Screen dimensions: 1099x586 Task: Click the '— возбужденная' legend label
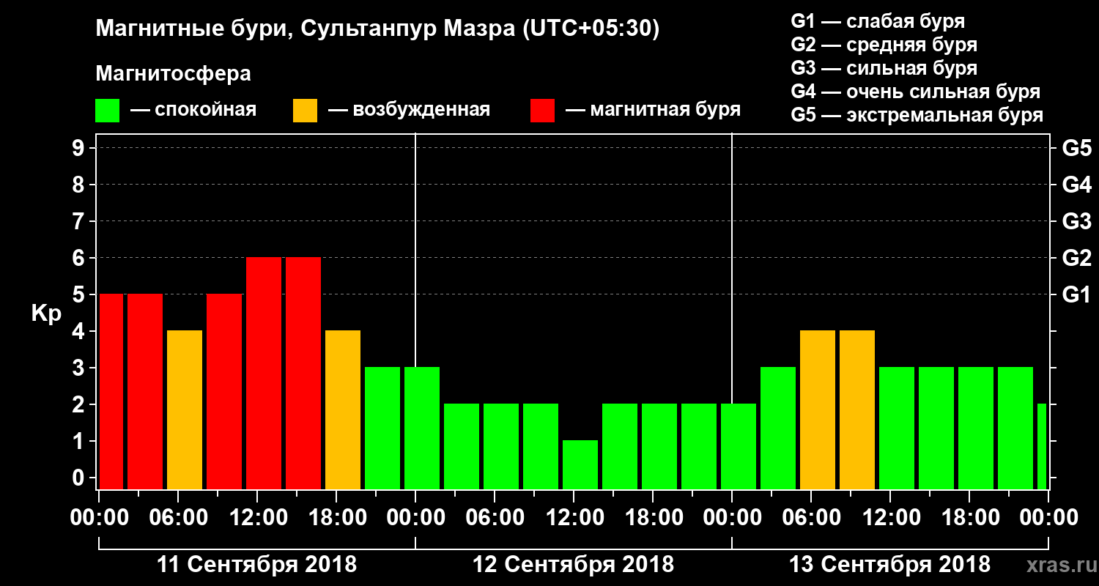[x=409, y=110]
